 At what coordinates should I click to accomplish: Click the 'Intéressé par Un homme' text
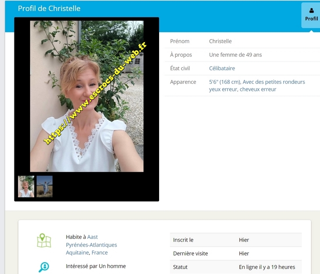tap(96, 266)
